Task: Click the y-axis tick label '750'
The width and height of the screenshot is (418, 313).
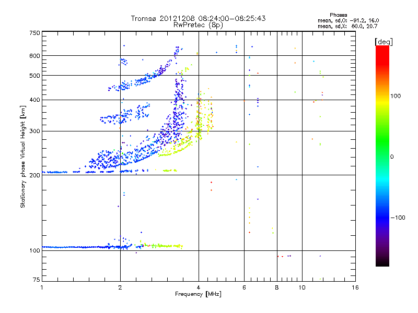Action: pyautogui.click(x=34, y=33)
